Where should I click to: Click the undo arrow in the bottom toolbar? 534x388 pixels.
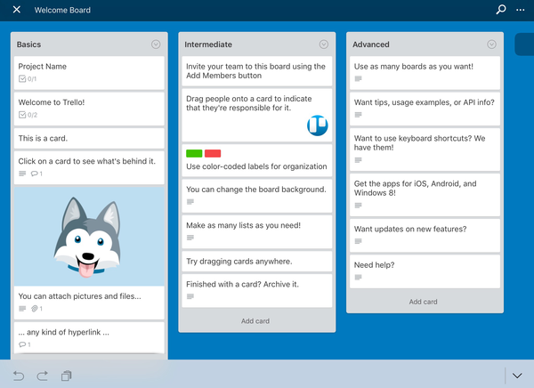(x=19, y=376)
